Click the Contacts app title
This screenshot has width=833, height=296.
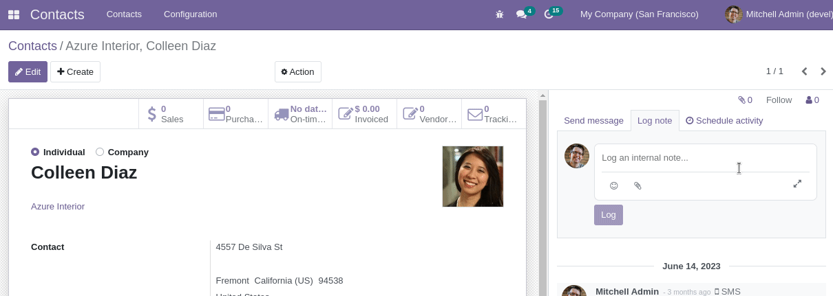point(57,14)
